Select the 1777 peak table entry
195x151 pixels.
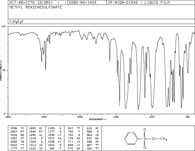coord(17,148)
